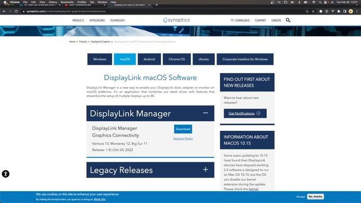Image resolution: width=361 pixels, height=203 pixels.
Task: Open macOS Wi-Fi status icon
Action: (x=314, y=2)
